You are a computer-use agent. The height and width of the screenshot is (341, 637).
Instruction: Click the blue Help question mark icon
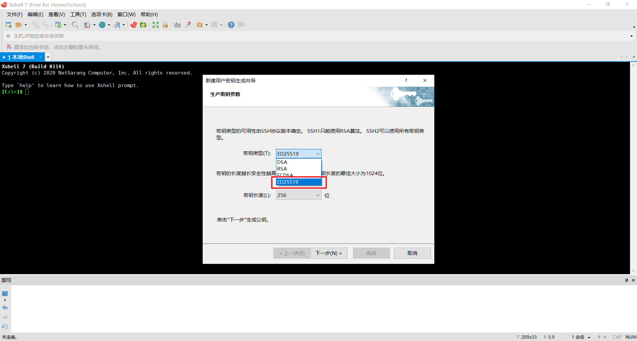coord(231,25)
